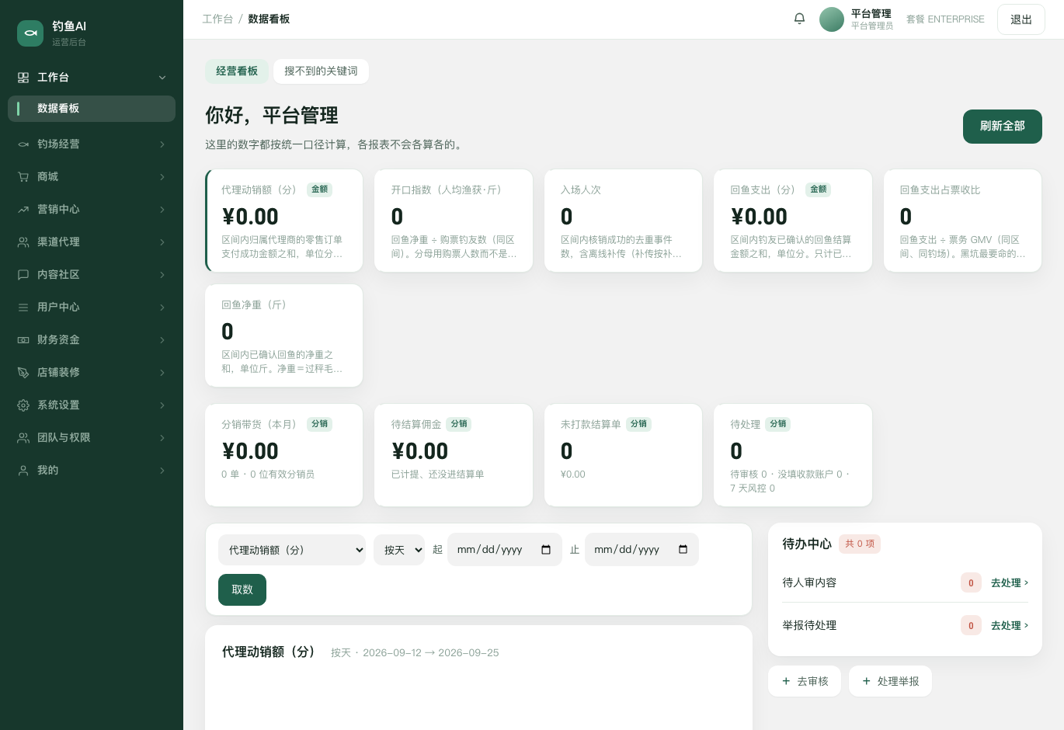The image size is (1064, 730).
Task: Open calendar picker on start date field
Action: 546,550
